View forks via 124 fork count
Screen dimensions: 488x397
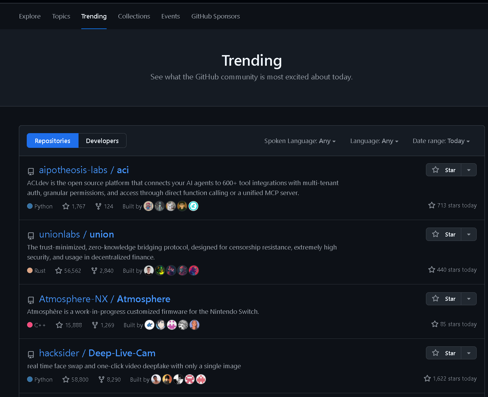pos(104,206)
